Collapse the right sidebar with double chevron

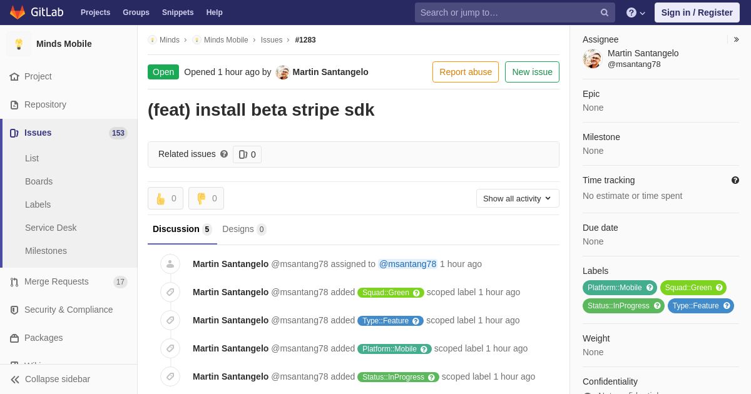coord(736,39)
